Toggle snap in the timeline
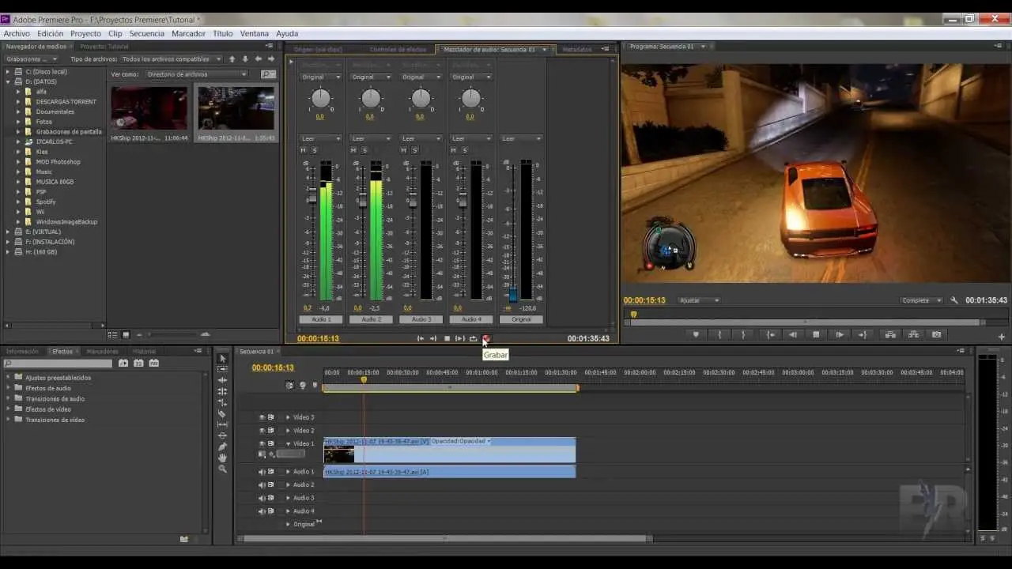Image resolution: width=1012 pixels, height=569 pixels. [289, 386]
